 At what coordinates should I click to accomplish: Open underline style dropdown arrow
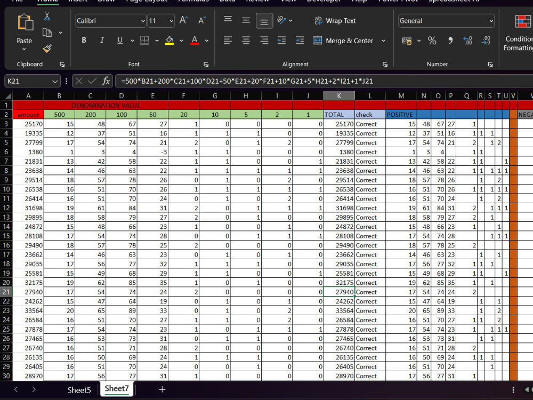132,41
